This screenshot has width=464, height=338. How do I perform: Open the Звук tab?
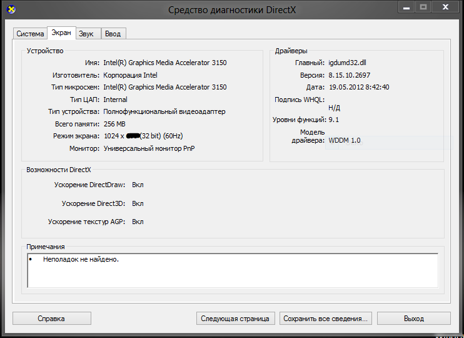(x=86, y=34)
